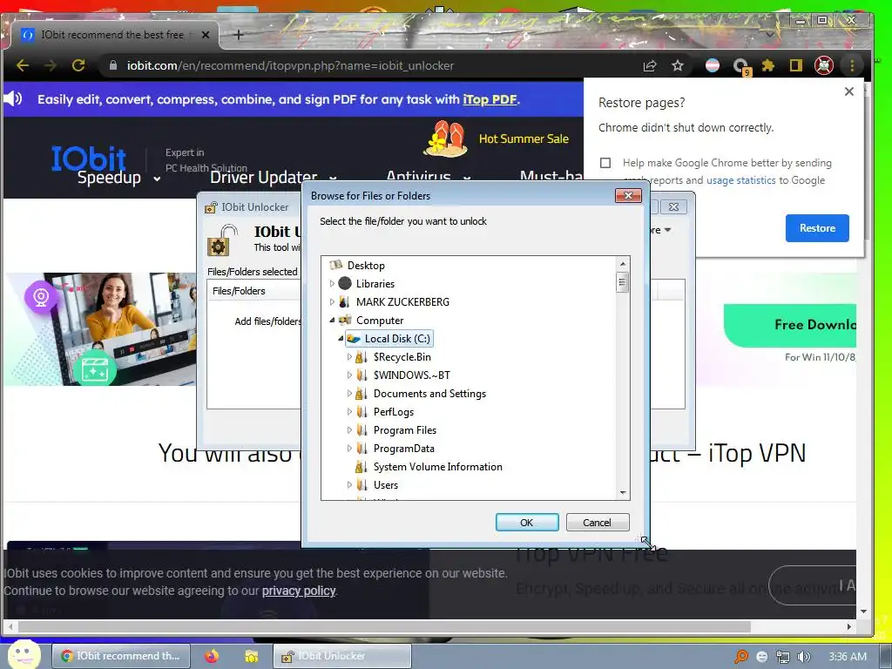This screenshot has height=669, width=892.
Task: Click the Hot Summer Sale flip-flops icon
Action: (445, 139)
